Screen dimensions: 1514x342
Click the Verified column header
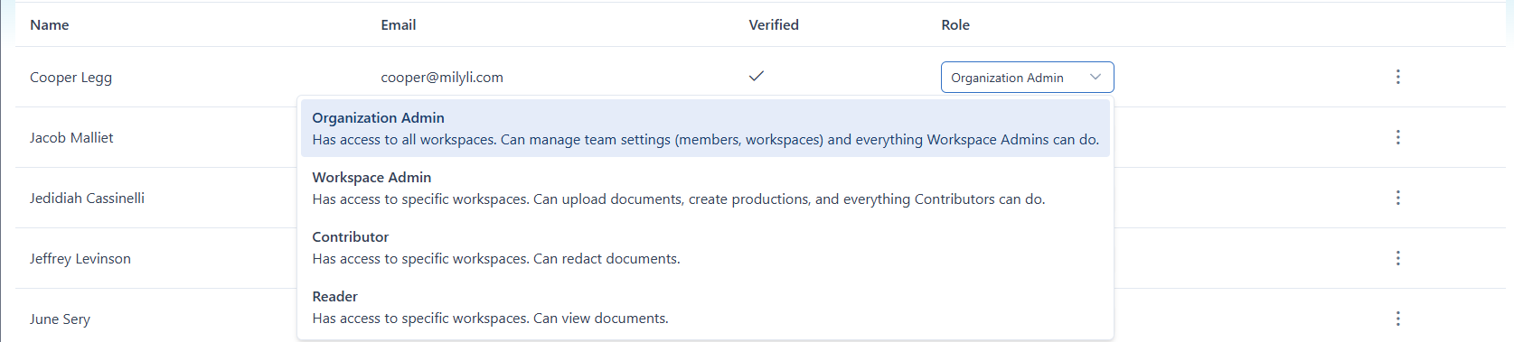point(774,25)
